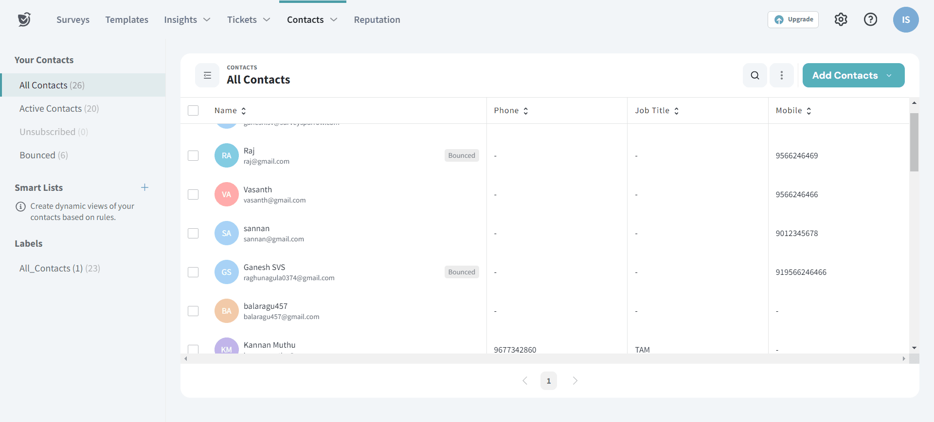Expand the Insights menu dropdown
Screen dimensions: 934x422
pyautogui.click(x=187, y=20)
